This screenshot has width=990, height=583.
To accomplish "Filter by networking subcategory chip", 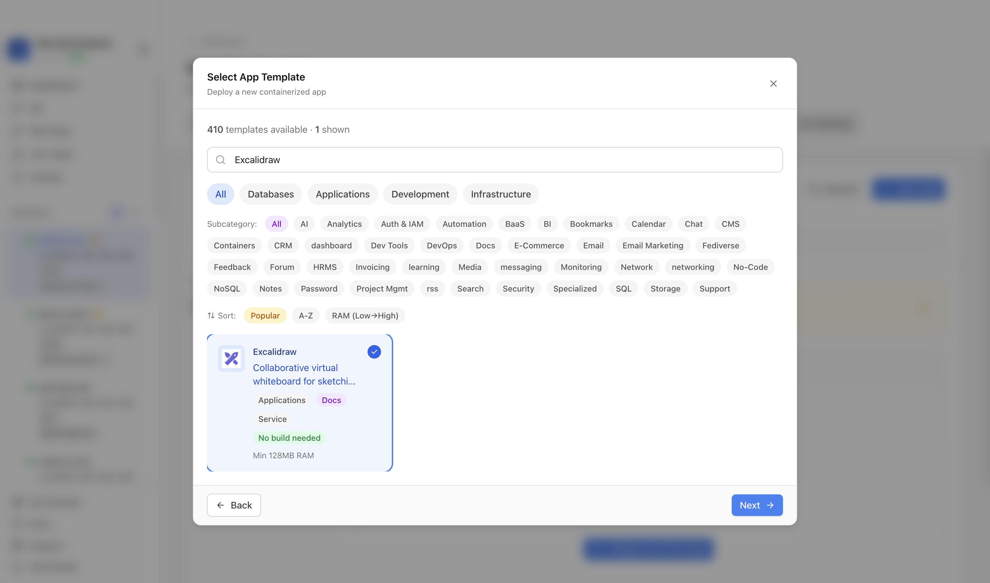I will (693, 267).
